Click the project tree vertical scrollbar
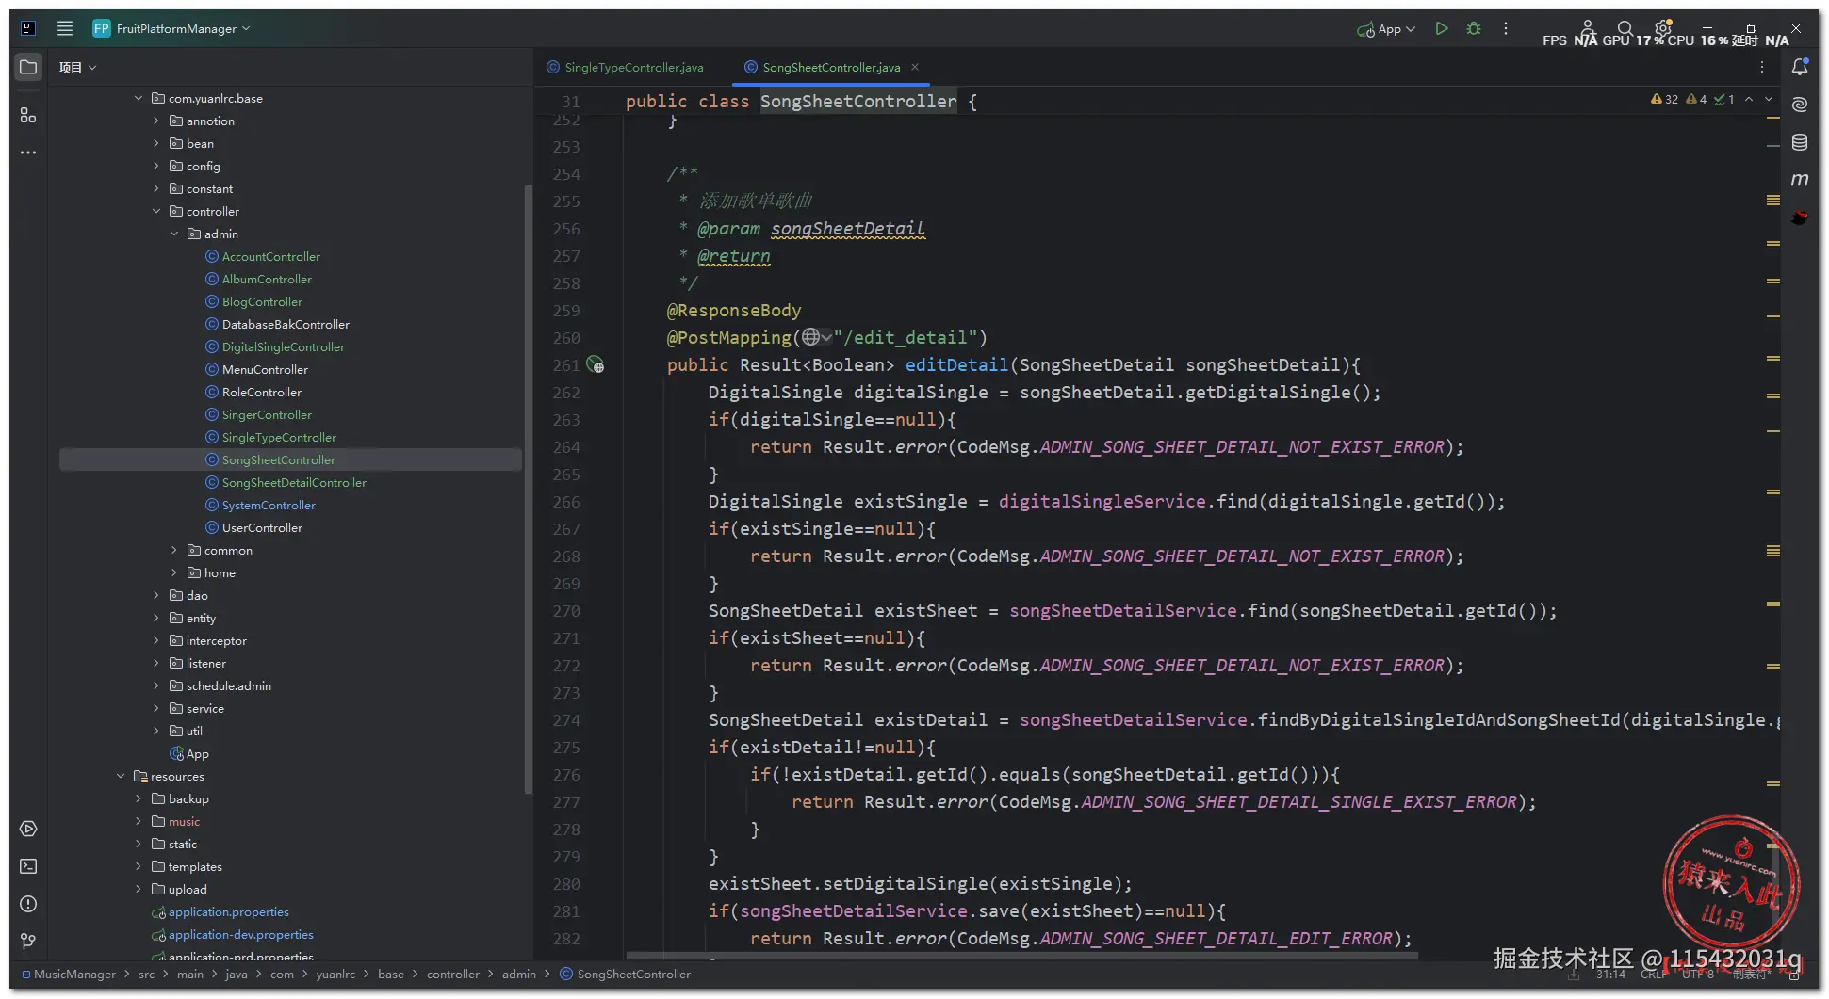This screenshot has width=1829, height=999. point(528,490)
